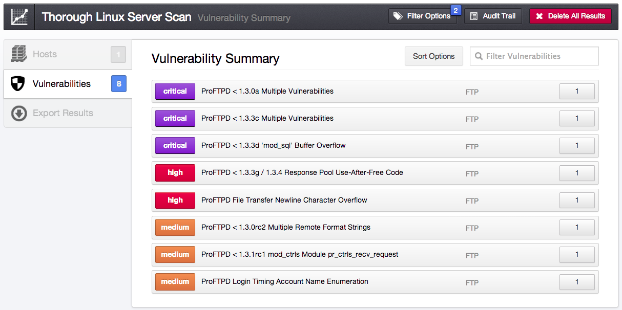Click Delete All Results button
The height and width of the screenshot is (310, 622).
click(570, 16)
